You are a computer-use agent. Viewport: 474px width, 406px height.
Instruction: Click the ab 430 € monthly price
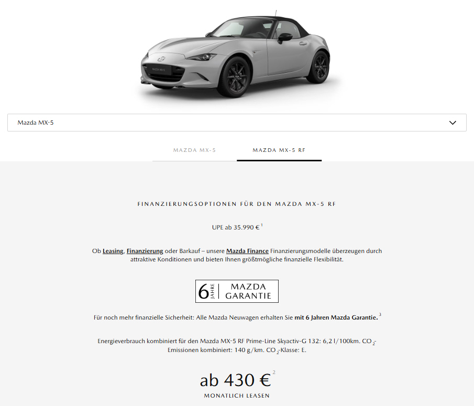pos(235,380)
